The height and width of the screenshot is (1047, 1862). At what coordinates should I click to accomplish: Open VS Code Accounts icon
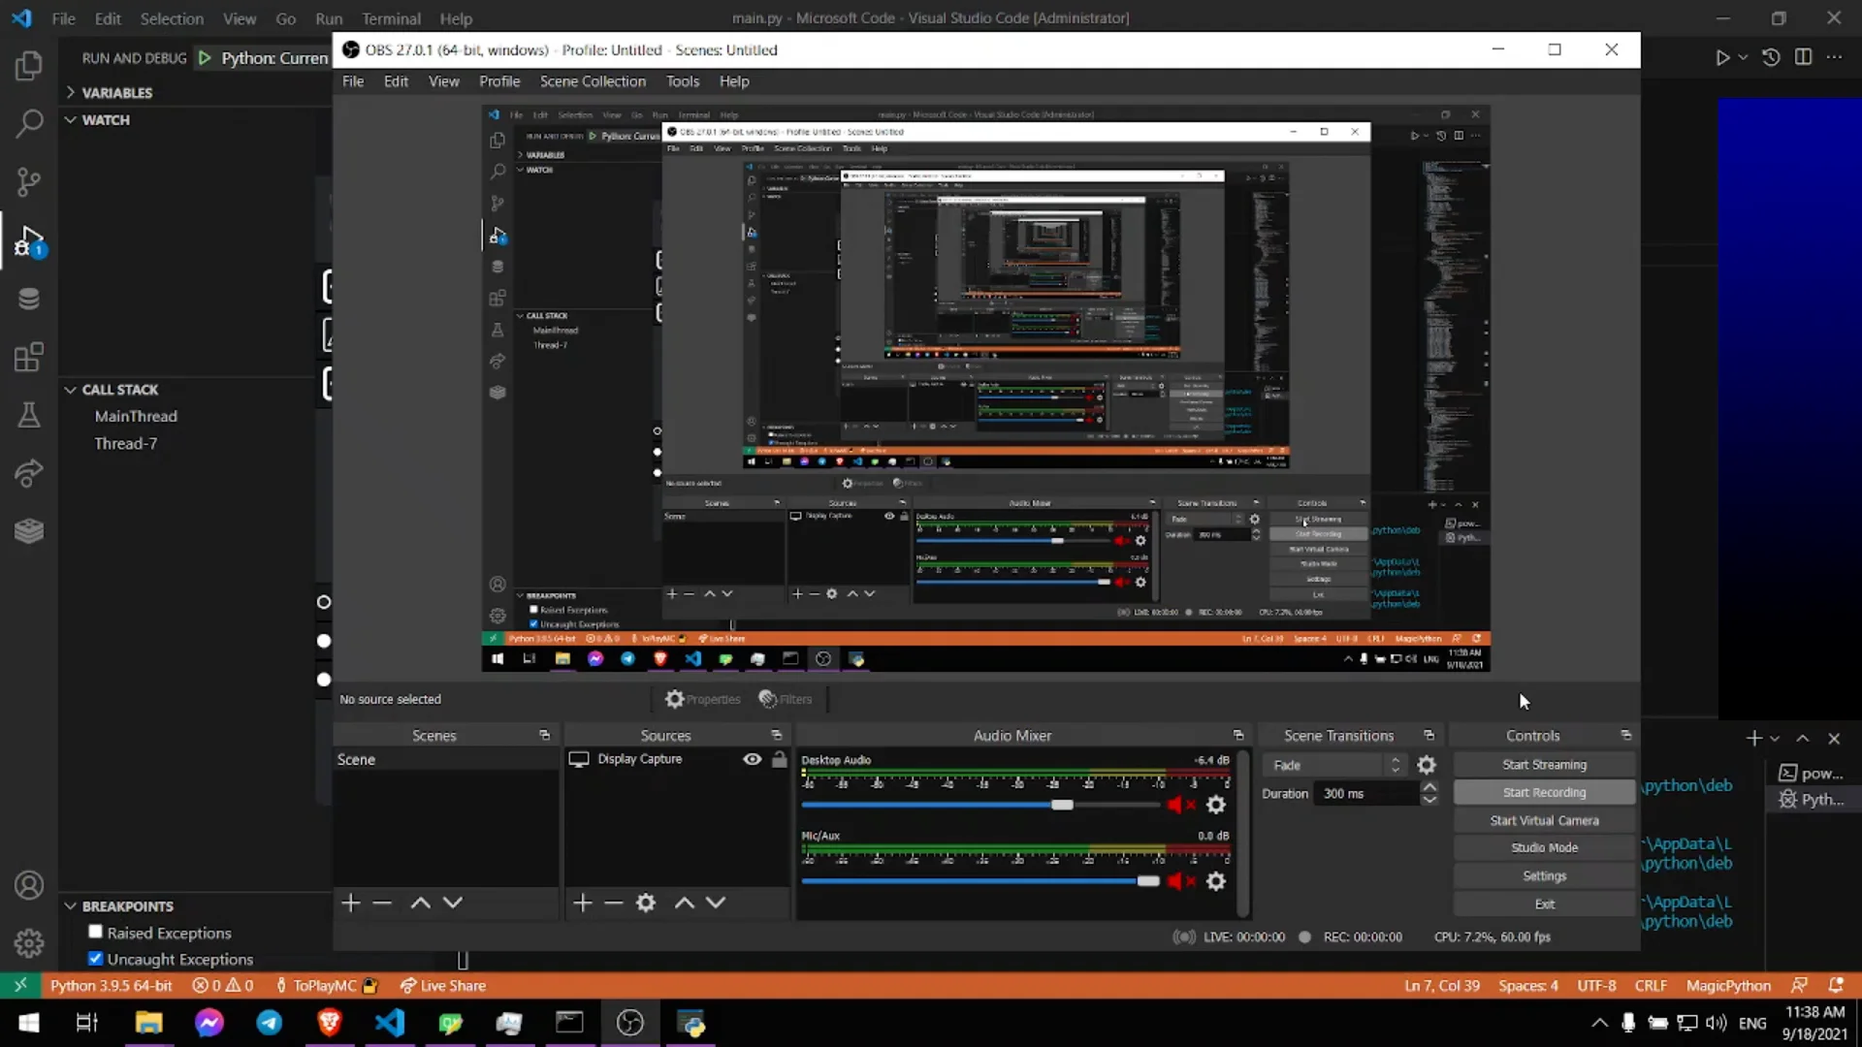pos(29,885)
